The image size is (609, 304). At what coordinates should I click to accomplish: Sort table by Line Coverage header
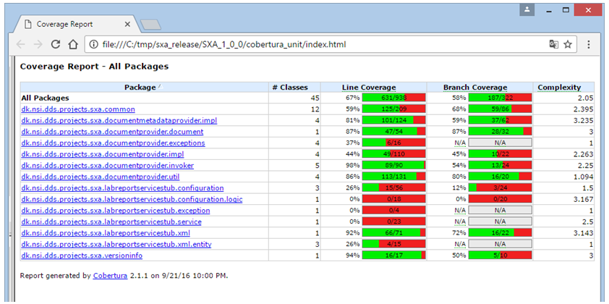369,87
